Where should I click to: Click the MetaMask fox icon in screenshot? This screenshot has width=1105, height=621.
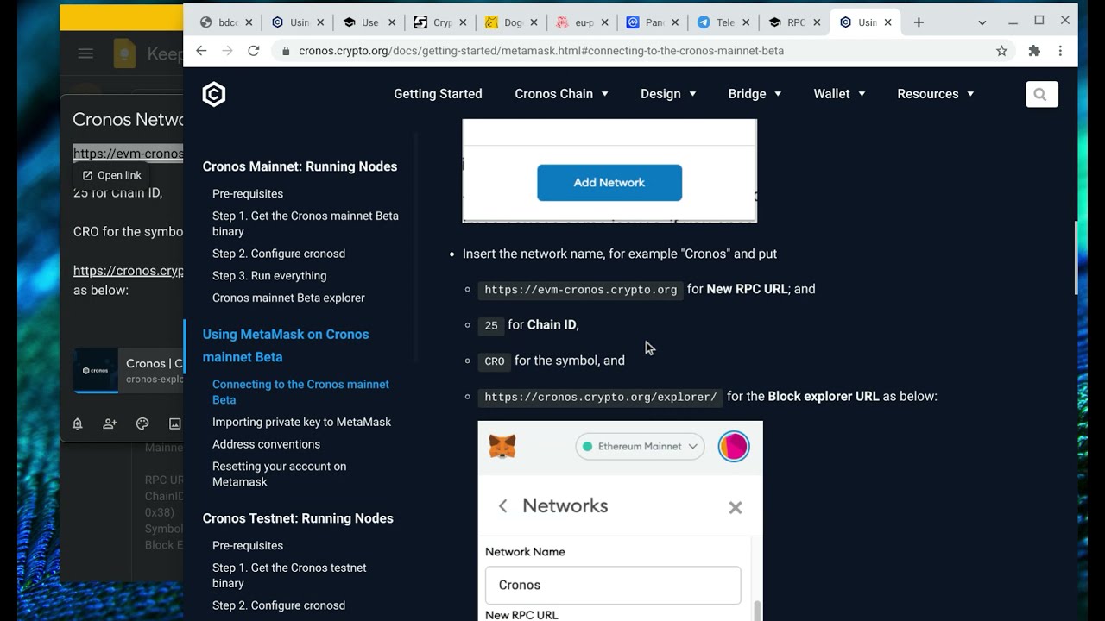pyautogui.click(x=502, y=447)
